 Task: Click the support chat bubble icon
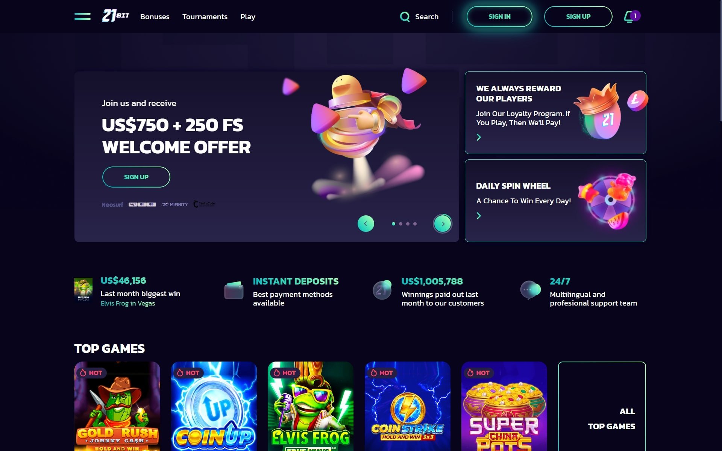coord(530,290)
